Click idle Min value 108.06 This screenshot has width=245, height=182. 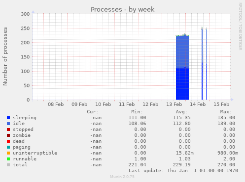(137, 124)
